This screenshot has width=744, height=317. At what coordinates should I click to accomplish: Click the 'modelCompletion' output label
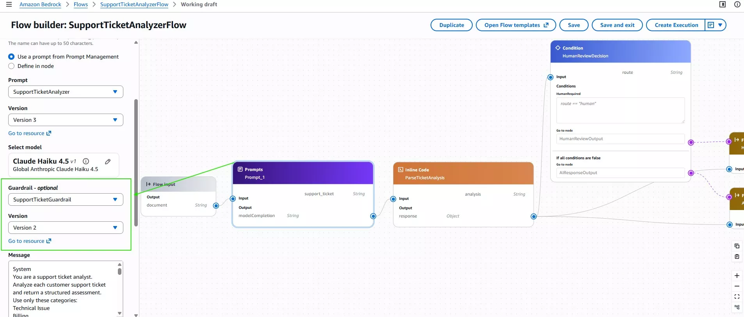pyautogui.click(x=256, y=215)
